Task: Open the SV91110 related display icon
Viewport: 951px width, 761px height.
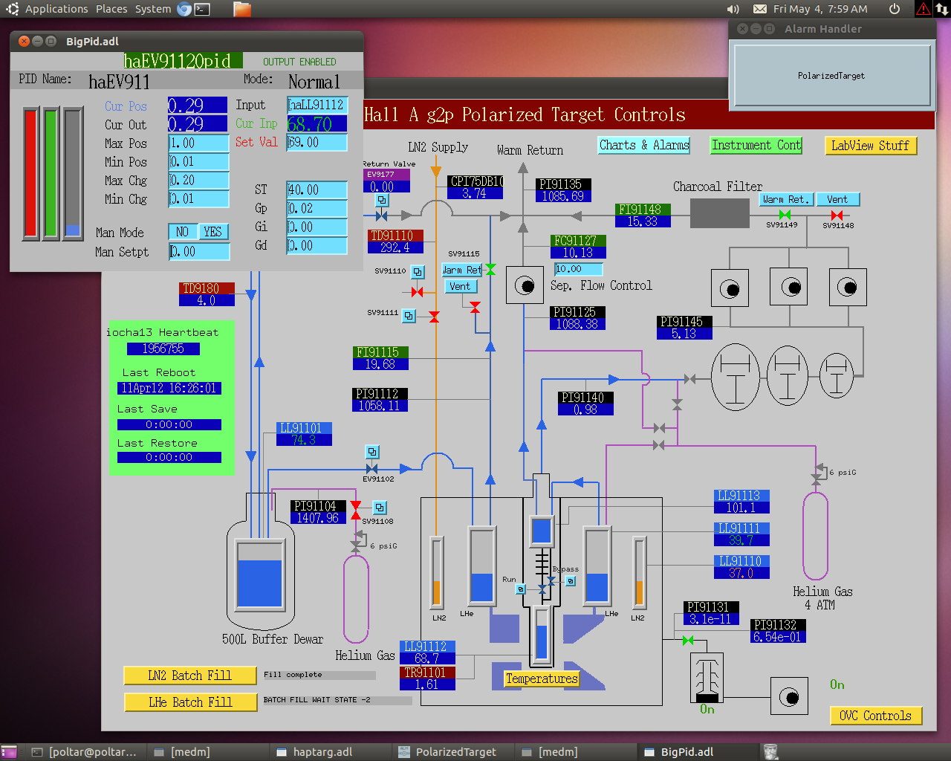Action: 418,272
